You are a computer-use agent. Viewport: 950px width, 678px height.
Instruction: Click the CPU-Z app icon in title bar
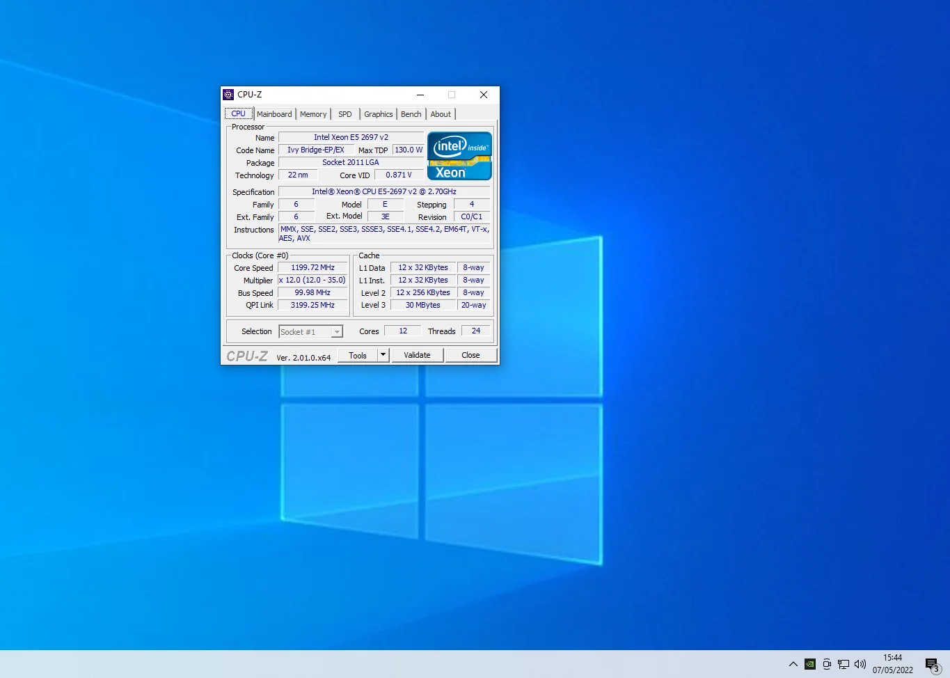pos(228,95)
